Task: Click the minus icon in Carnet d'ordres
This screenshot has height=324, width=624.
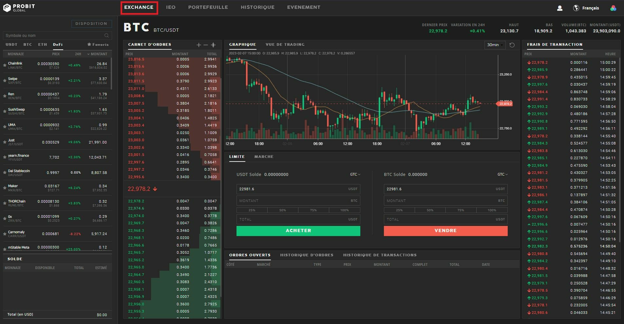Action: pyautogui.click(x=206, y=45)
